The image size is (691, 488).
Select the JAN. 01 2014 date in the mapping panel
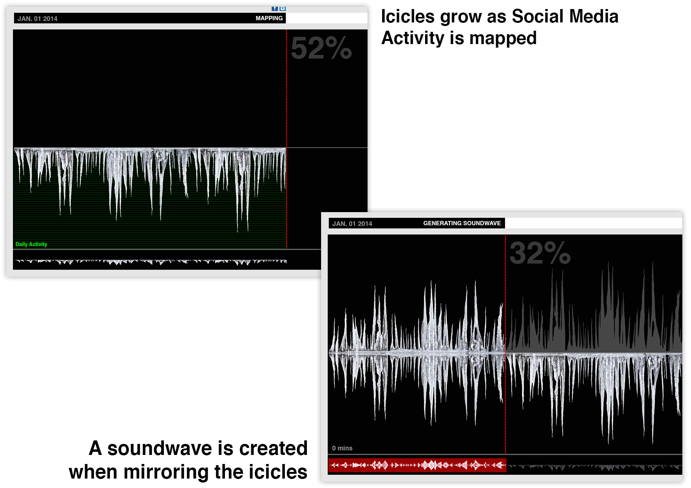37,18
